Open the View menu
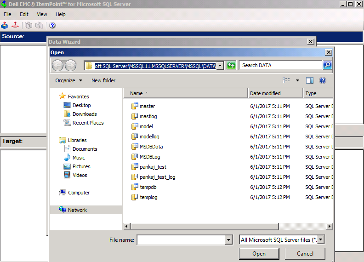Screen dimensions: 364x262 pyautogui.click(x=42, y=14)
